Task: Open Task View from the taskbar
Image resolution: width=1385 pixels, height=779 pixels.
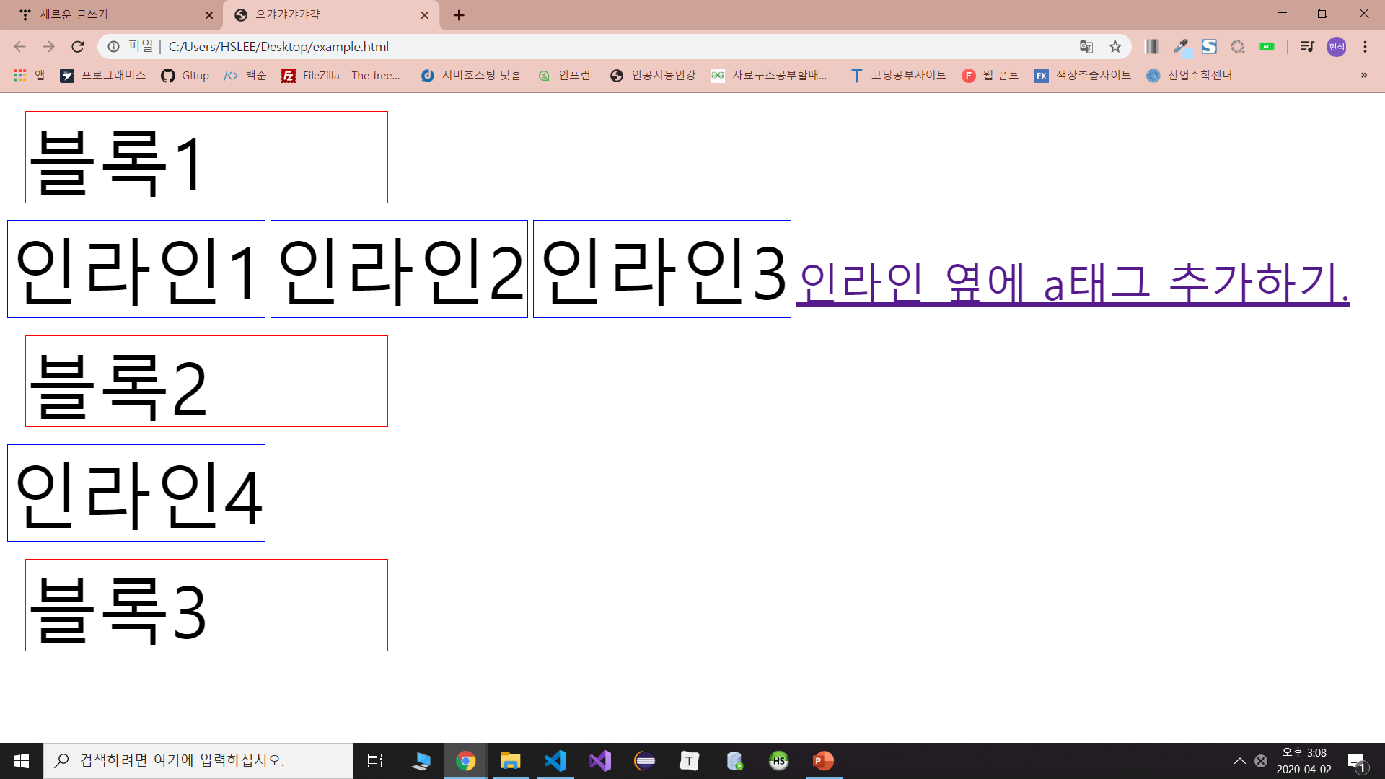Action: point(375,761)
